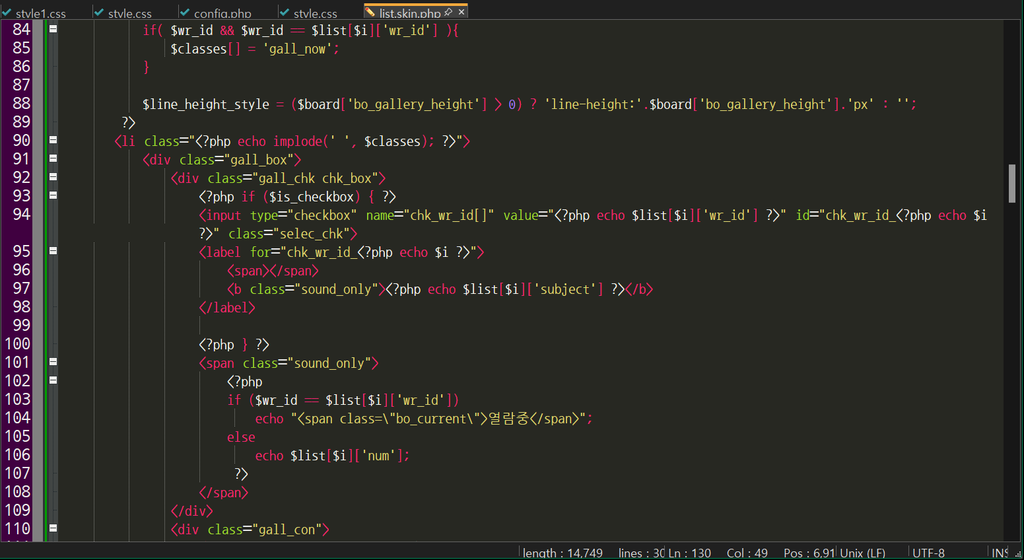Image resolution: width=1024 pixels, height=560 pixels.
Task: Pin the list.skin.php tab
Action: (x=448, y=12)
